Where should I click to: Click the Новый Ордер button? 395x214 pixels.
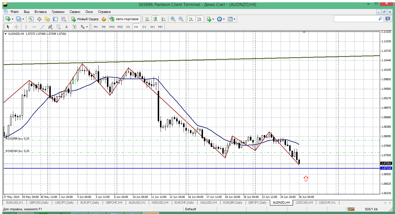[85, 19]
